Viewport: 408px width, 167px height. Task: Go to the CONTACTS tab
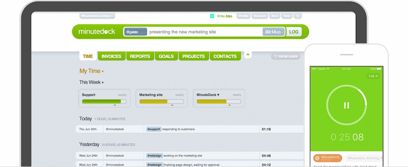click(225, 56)
